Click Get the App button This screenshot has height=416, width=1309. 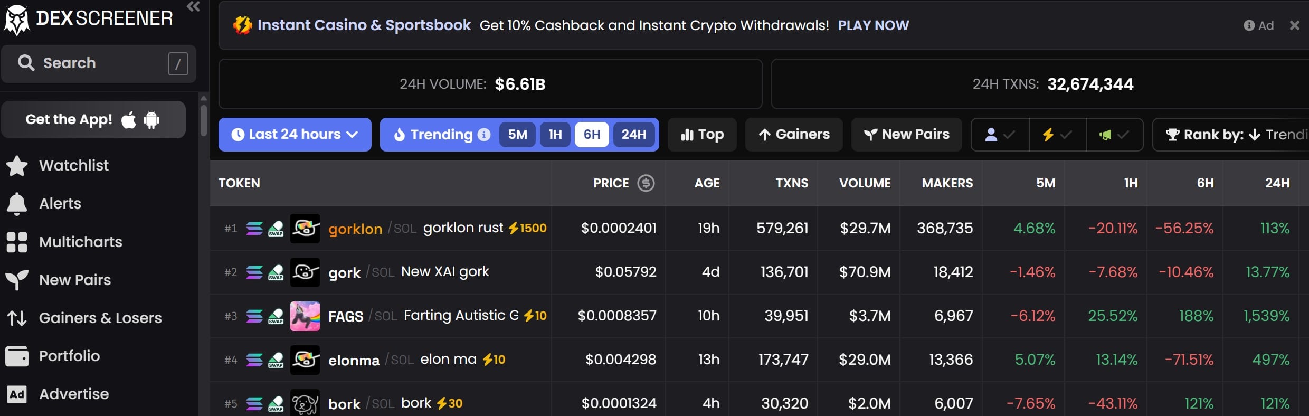(93, 120)
